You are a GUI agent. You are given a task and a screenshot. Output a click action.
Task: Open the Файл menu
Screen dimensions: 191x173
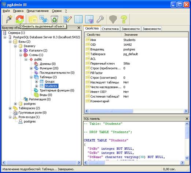[6, 11]
